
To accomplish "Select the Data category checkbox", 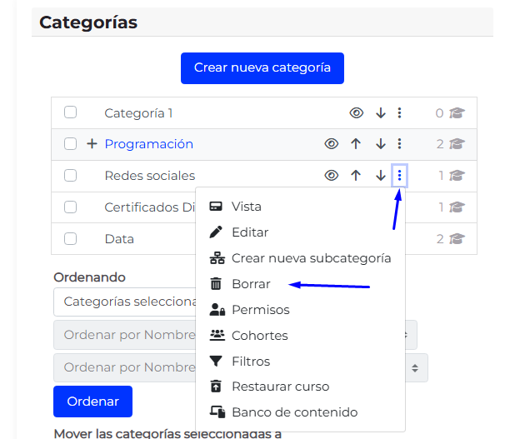I will coord(71,239).
